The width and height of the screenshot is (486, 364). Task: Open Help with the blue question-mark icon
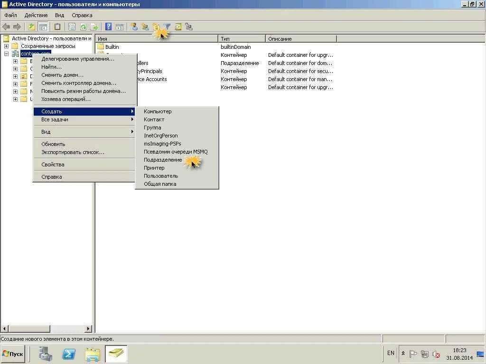pyautogui.click(x=108, y=27)
